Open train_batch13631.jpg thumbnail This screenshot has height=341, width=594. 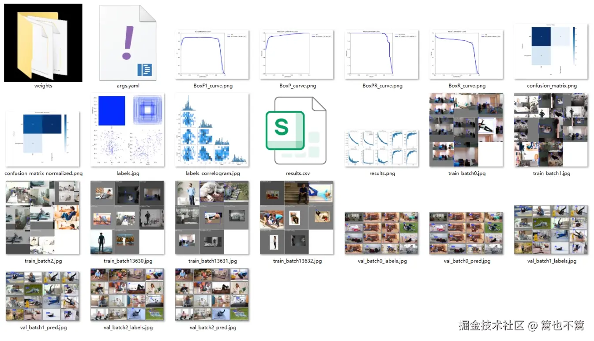[212, 217]
